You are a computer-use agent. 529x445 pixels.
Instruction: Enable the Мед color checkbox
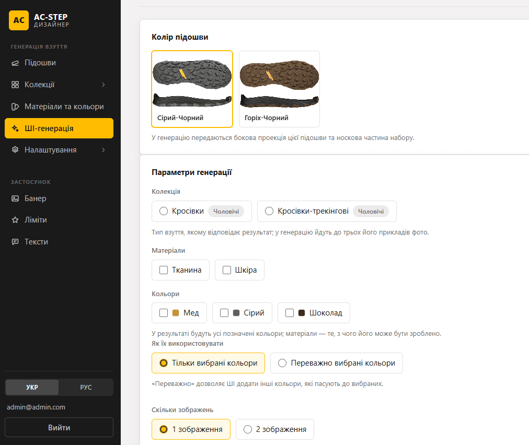point(164,313)
